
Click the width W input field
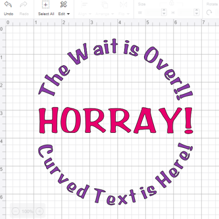pos(153,12)
